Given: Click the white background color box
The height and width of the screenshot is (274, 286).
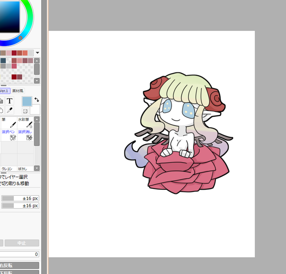Looking at the screenshot, I should pos(36,109).
